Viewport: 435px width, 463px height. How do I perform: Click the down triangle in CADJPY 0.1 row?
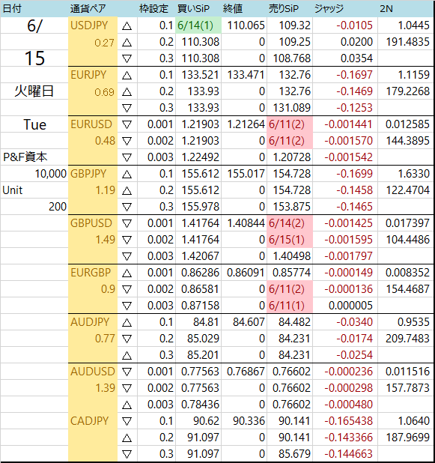pos(127,421)
